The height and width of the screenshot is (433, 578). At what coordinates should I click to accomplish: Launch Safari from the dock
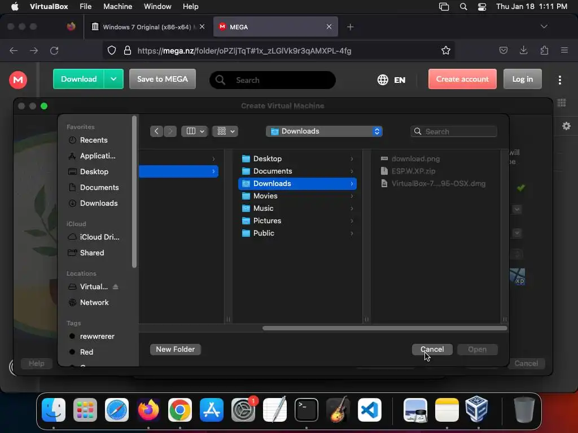tap(117, 410)
